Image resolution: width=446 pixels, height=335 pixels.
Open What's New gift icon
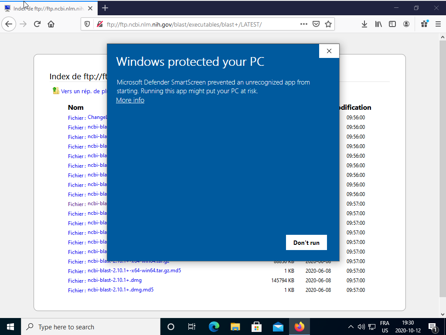tap(424, 24)
